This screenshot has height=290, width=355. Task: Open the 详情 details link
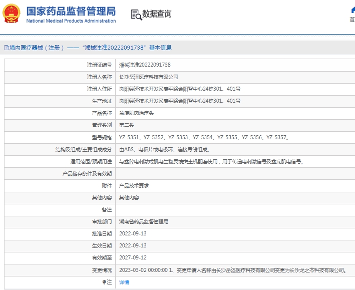coord(124,282)
